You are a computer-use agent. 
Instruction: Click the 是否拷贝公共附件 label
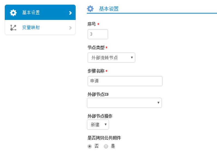104,138
